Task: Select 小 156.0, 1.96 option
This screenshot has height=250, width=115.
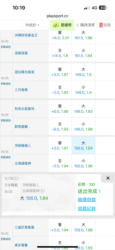Action: click(x=83, y=163)
